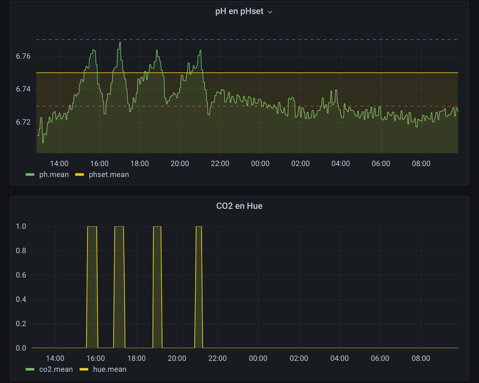Click the chevron next to pH en pHset

coord(270,12)
